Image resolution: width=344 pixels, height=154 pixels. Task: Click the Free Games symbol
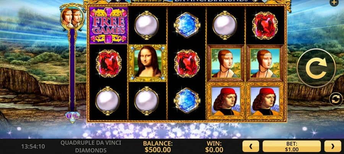click(x=109, y=25)
